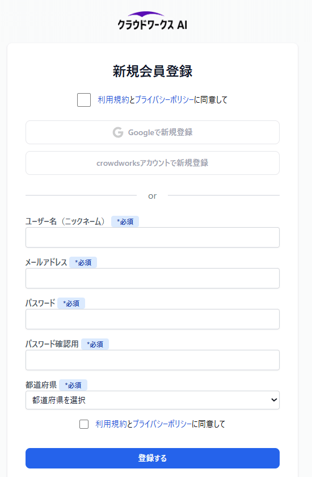Click the blue 登録する button

153,458
